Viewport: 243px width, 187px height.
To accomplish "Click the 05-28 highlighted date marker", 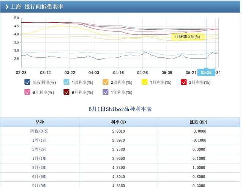I will pos(206,72).
